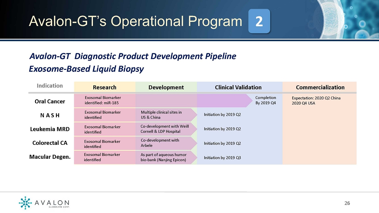Select the Leukemia MRD indication row

50,129
